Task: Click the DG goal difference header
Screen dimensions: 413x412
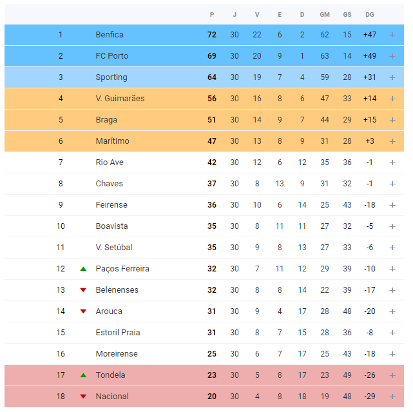Action: pyautogui.click(x=370, y=15)
